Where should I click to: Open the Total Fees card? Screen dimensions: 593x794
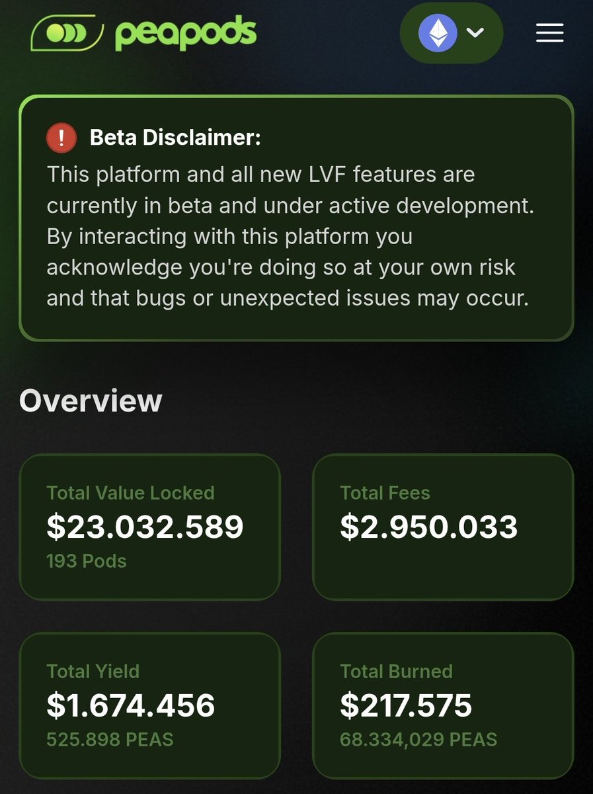[x=443, y=527]
